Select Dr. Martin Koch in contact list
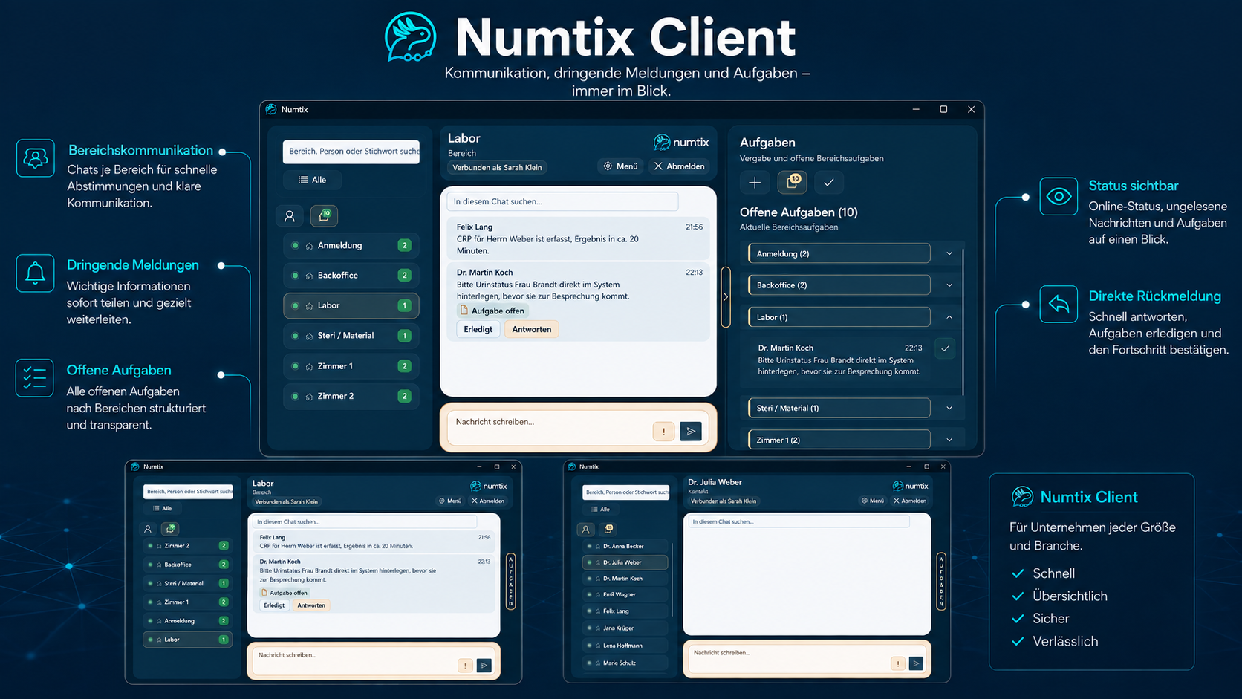The image size is (1242, 699). point(625,579)
